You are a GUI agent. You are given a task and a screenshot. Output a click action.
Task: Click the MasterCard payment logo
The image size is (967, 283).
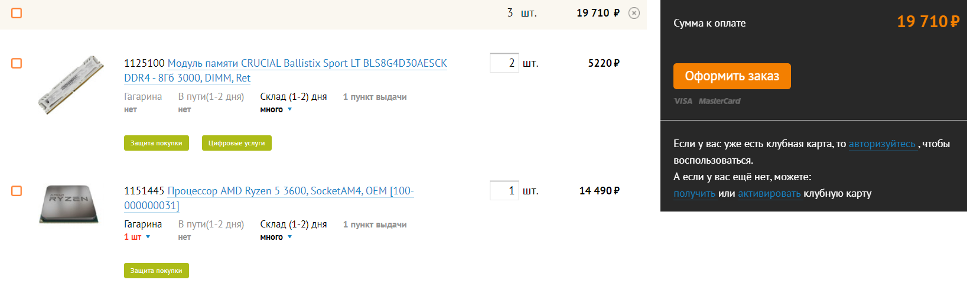(x=719, y=101)
